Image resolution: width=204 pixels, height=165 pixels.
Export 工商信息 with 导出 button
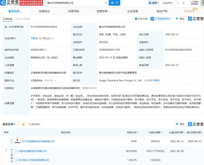(x=180, y=19)
